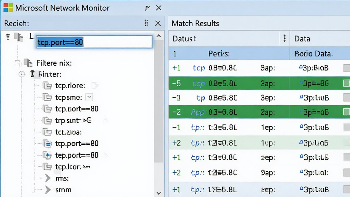Select the +1 tp 2ep result row
Viewport: 350px width, 197px height.
(x=259, y=157)
